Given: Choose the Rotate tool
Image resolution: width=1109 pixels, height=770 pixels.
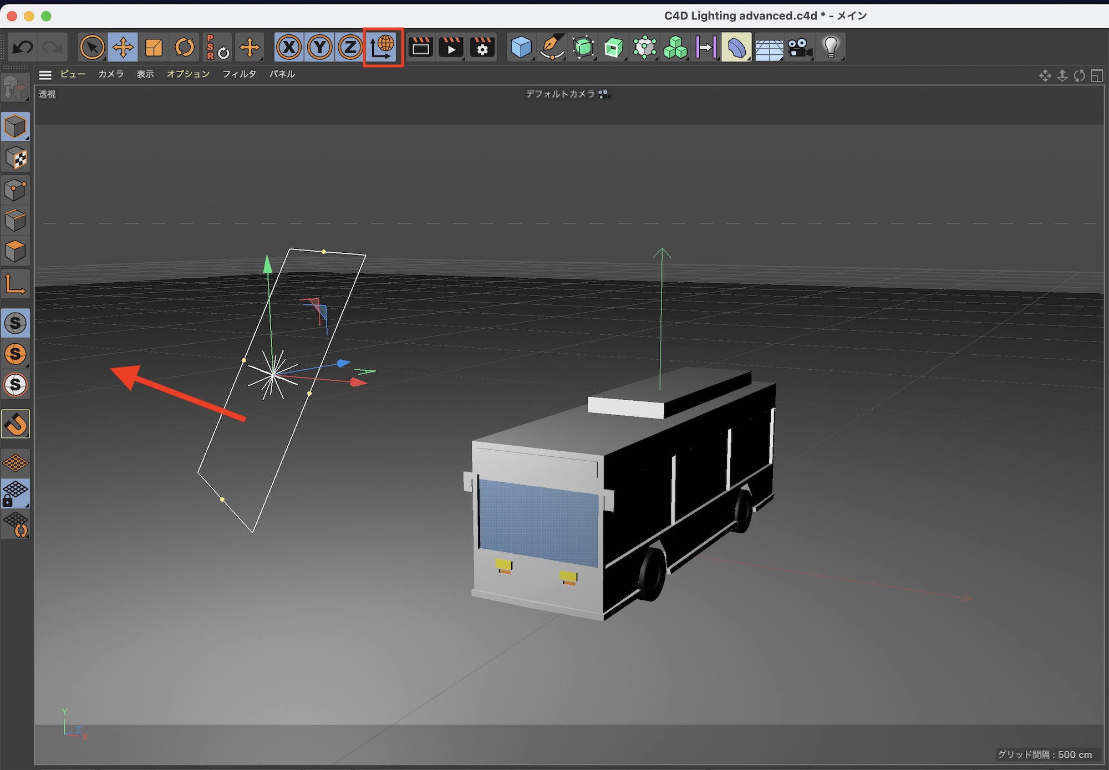Looking at the screenshot, I should point(185,48).
